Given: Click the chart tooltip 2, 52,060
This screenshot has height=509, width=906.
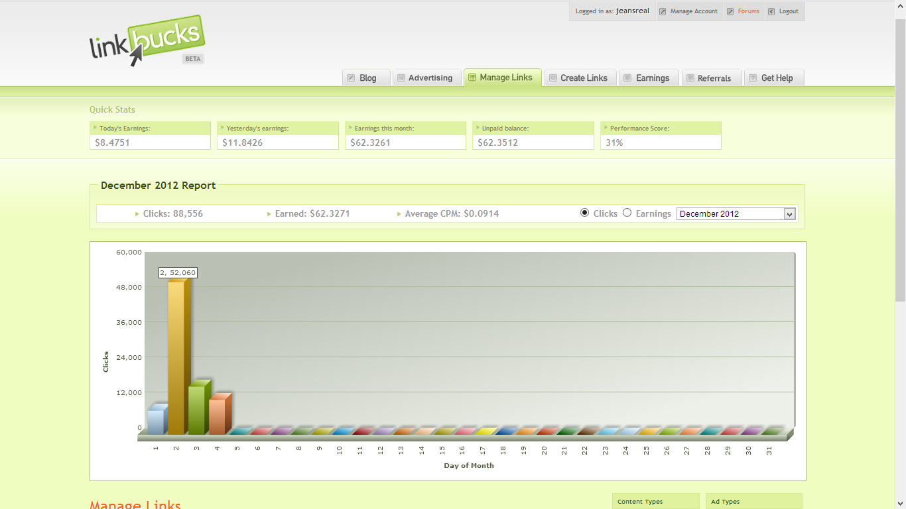Looking at the screenshot, I should point(178,272).
